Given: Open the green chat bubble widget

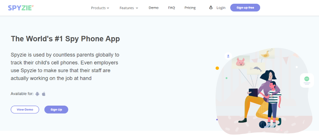Looking at the screenshot, I should click(x=307, y=80).
